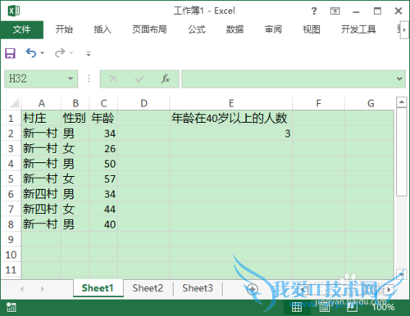Expand the formula bar chevron
This screenshot has height=316, width=410.
point(399,79)
